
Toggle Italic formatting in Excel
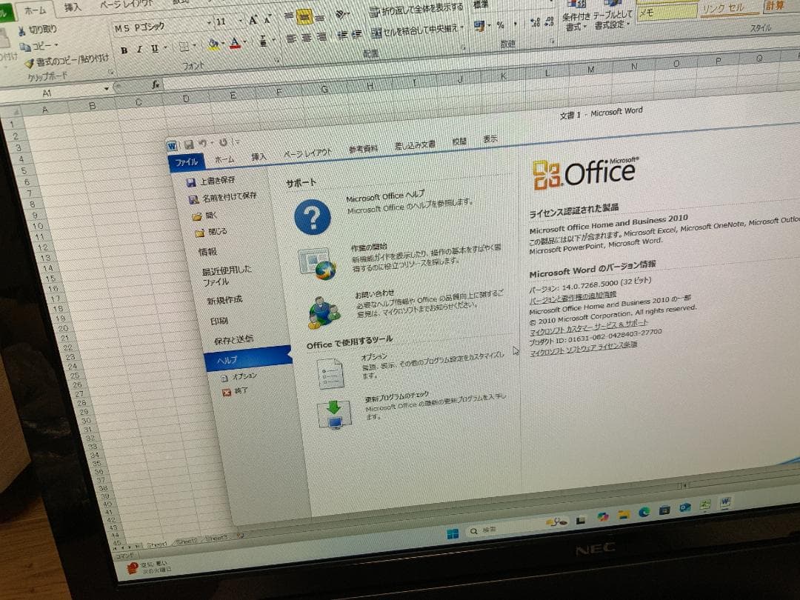(x=139, y=50)
